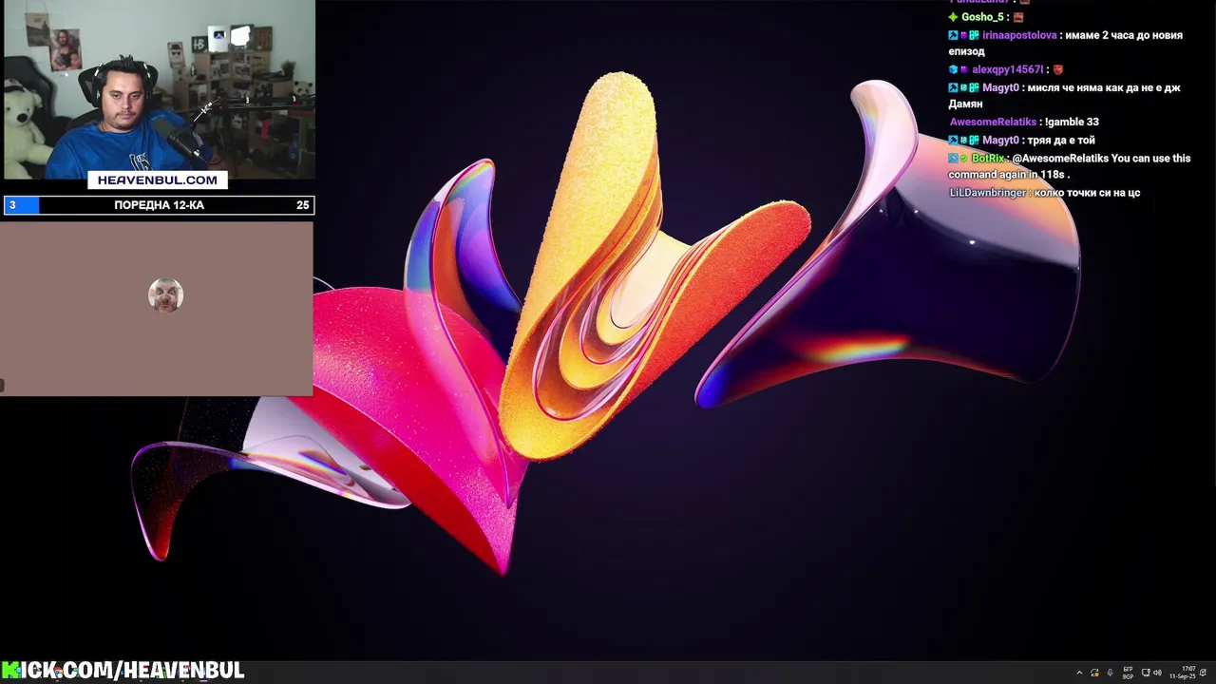Open the purple microphone tray icon

click(x=1111, y=673)
